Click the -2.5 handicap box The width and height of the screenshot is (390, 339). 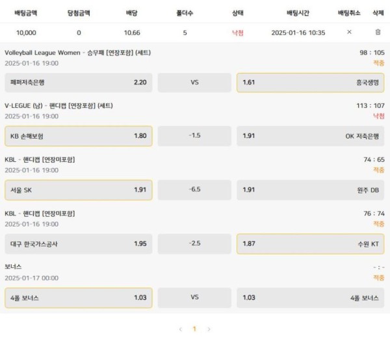194,244
